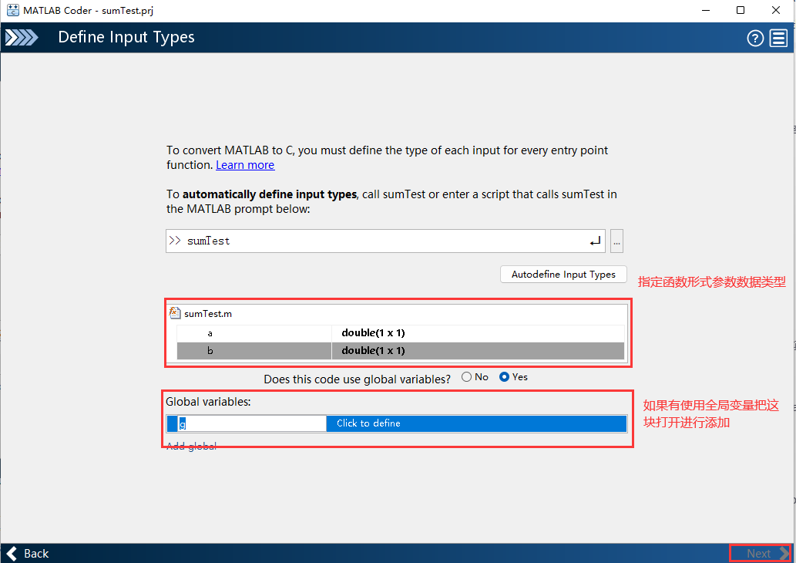
Task: Click the 'Global variables:' label
Action: 208,401
